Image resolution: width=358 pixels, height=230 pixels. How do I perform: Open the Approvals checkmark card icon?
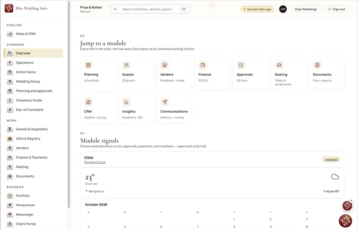(x=241, y=65)
